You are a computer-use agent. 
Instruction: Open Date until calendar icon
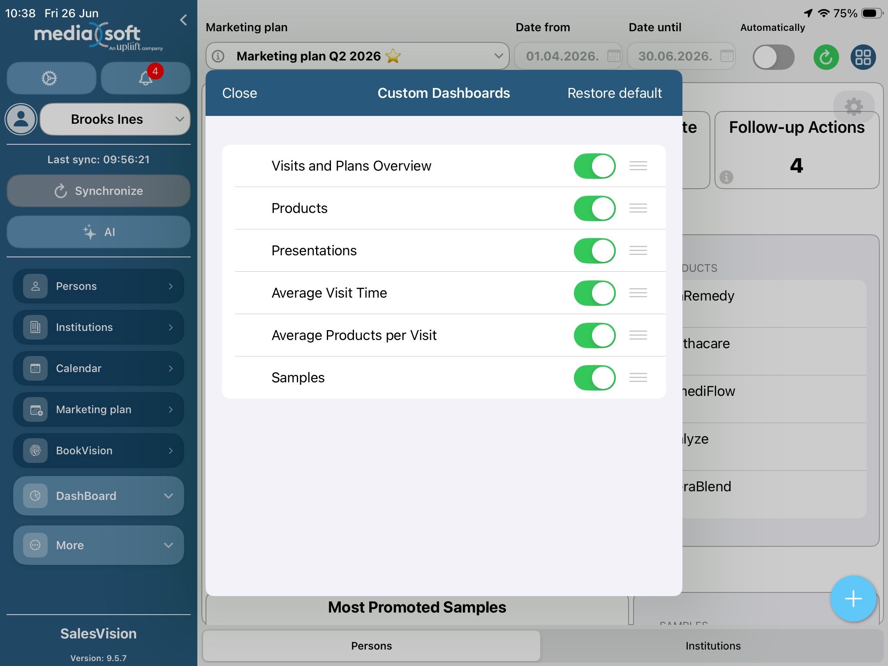726,56
